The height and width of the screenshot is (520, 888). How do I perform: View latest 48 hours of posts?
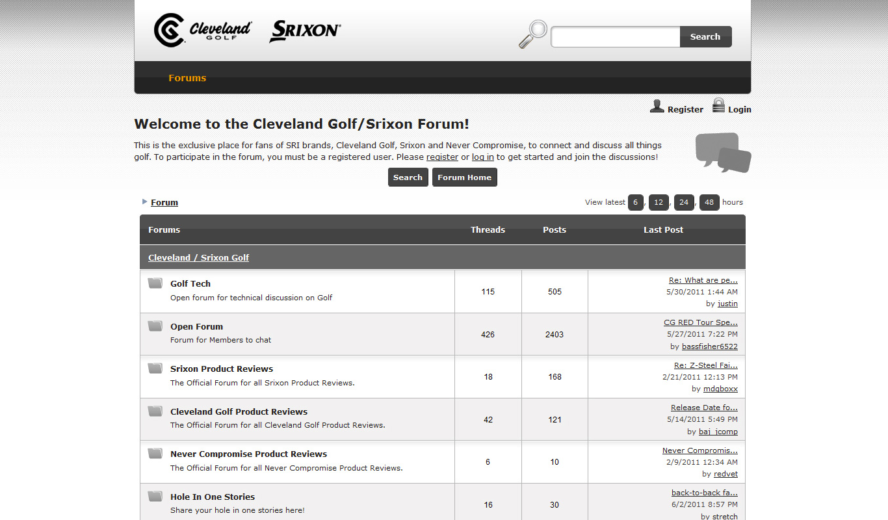pyautogui.click(x=709, y=202)
